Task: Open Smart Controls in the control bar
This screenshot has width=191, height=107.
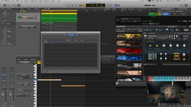Action: [x=14, y=5]
